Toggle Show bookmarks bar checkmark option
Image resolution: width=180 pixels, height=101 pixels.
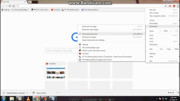111,34
